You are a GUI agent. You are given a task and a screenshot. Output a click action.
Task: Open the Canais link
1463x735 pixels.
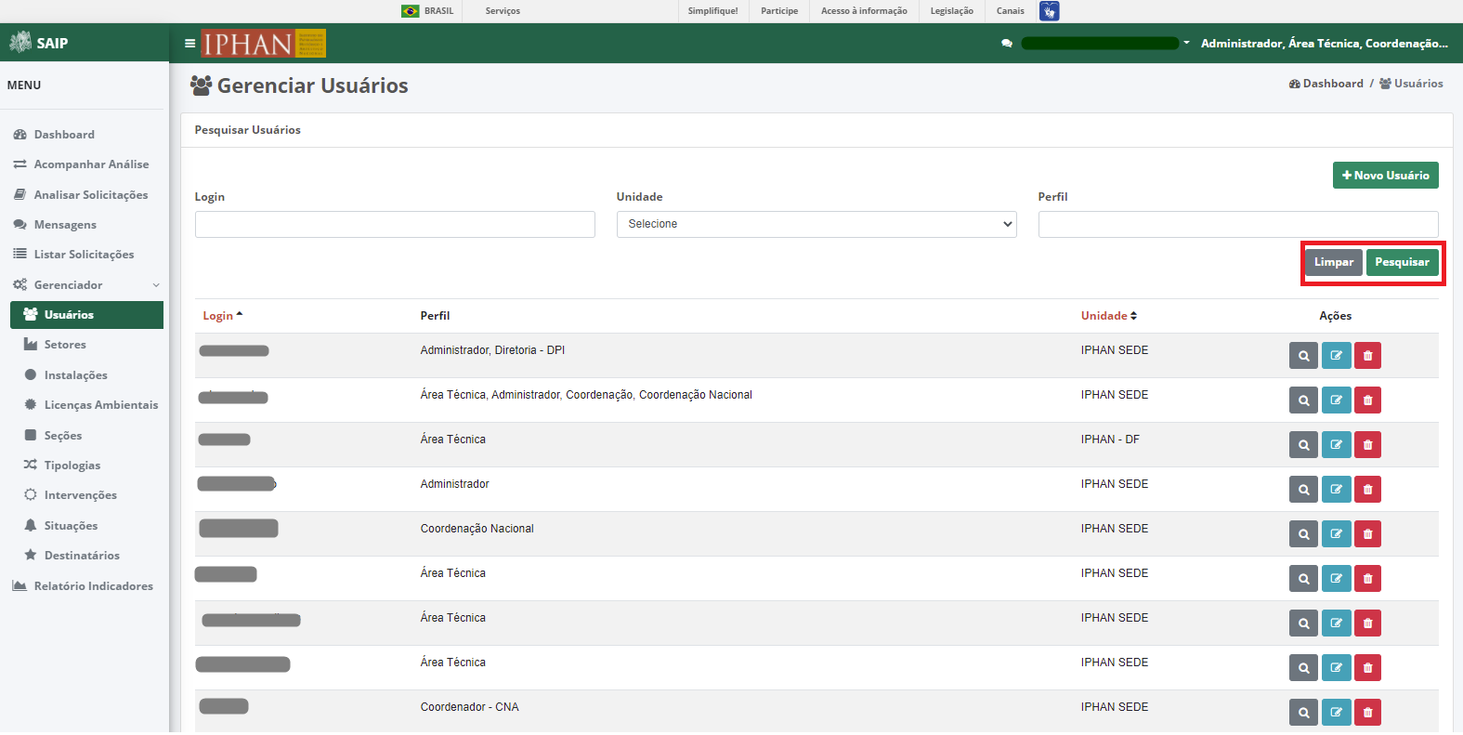(1011, 11)
